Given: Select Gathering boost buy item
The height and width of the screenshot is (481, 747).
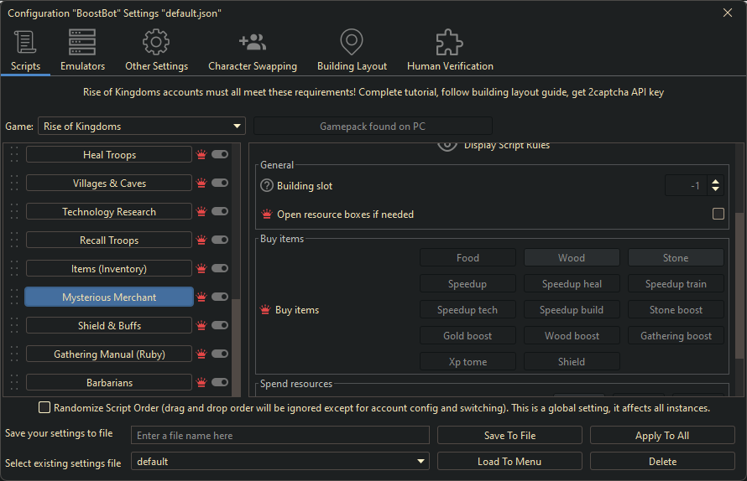Looking at the screenshot, I should [676, 336].
